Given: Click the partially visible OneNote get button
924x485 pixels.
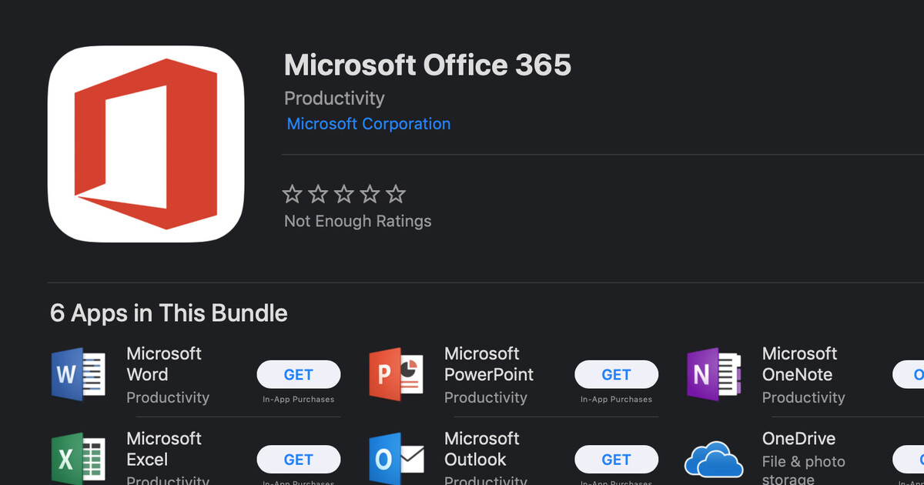Looking at the screenshot, I should point(909,374).
